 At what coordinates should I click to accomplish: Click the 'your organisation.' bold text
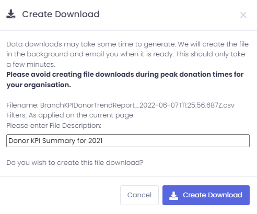coord(39,85)
